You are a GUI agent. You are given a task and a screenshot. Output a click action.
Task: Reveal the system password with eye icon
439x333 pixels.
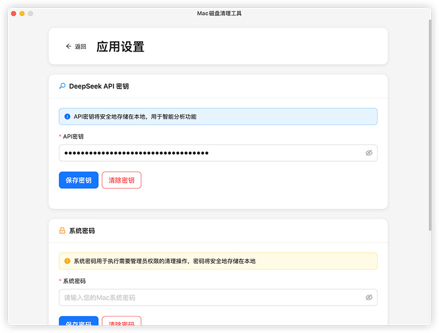tap(369, 297)
